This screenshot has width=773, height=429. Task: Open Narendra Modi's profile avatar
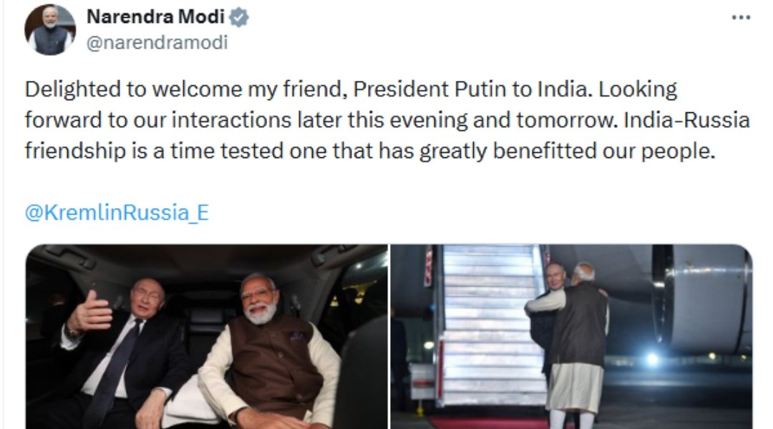50,29
